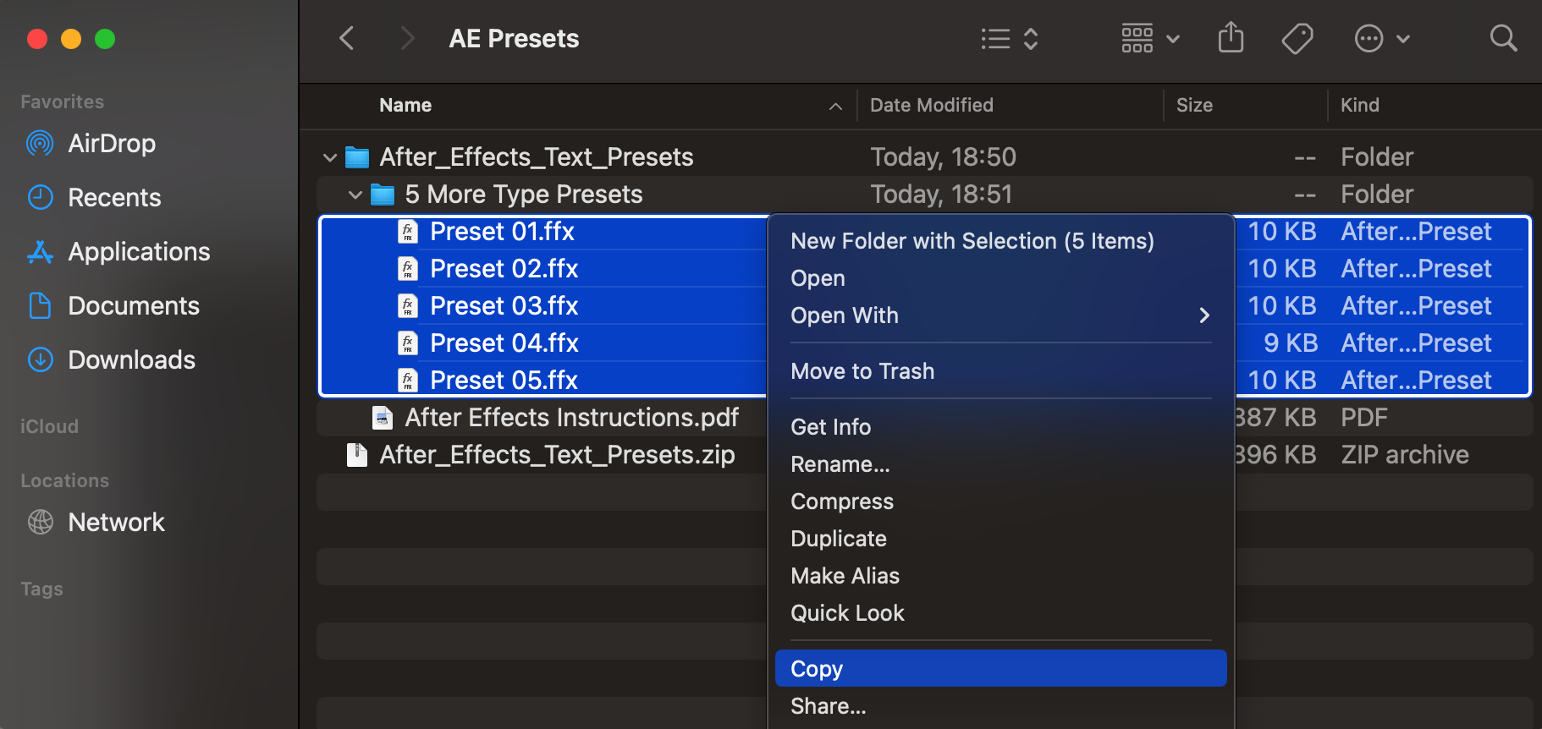Image resolution: width=1542 pixels, height=729 pixels.
Task: Open Downloads in the sidebar
Action: (131, 360)
